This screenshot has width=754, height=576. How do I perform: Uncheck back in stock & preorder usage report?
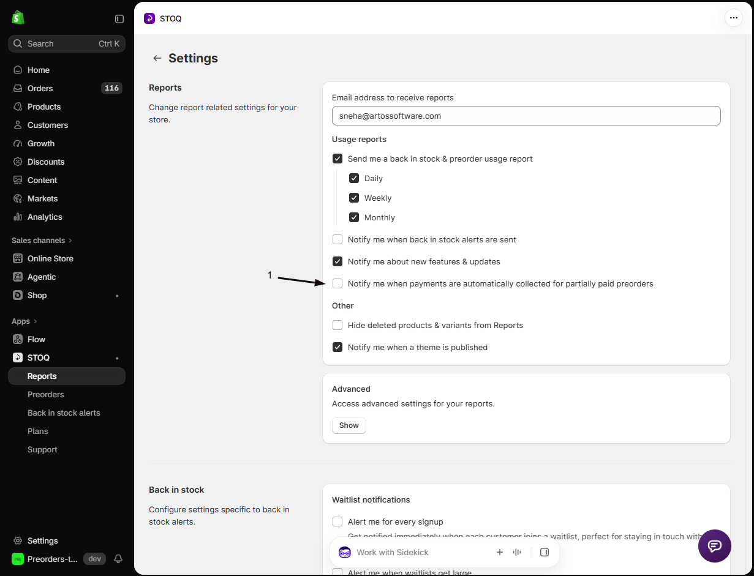pyautogui.click(x=337, y=159)
